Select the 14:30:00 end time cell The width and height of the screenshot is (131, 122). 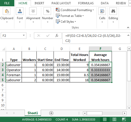pyautogui.click(x=62, y=70)
